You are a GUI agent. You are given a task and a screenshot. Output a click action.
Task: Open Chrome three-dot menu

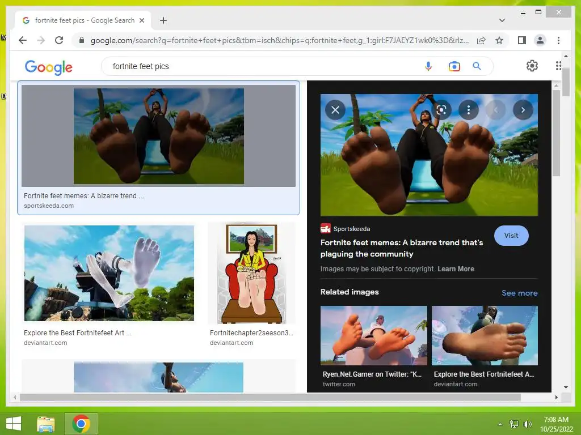click(x=558, y=40)
